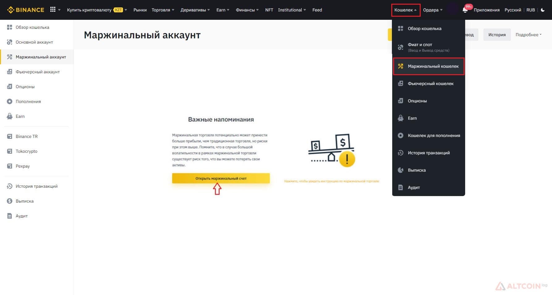This screenshot has height=295, width=552.
Task: Click the sidebar Пополнения icon
Action: (10, 101)
